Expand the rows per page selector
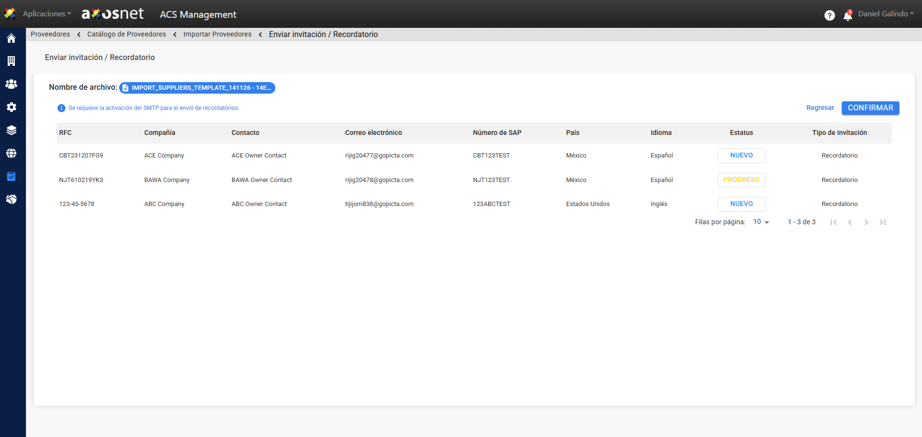Image resolution: width=922 pixels, height=437 pixels. 761,222
